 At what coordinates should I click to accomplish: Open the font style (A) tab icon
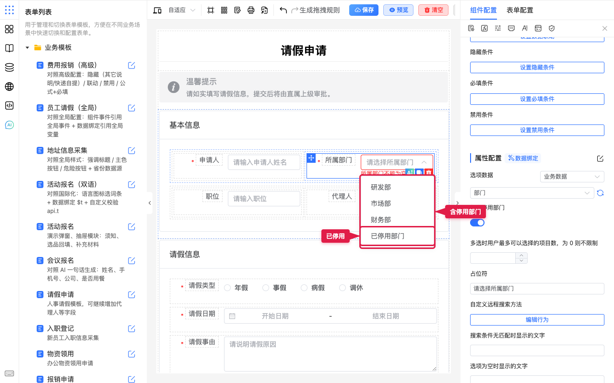525,28
